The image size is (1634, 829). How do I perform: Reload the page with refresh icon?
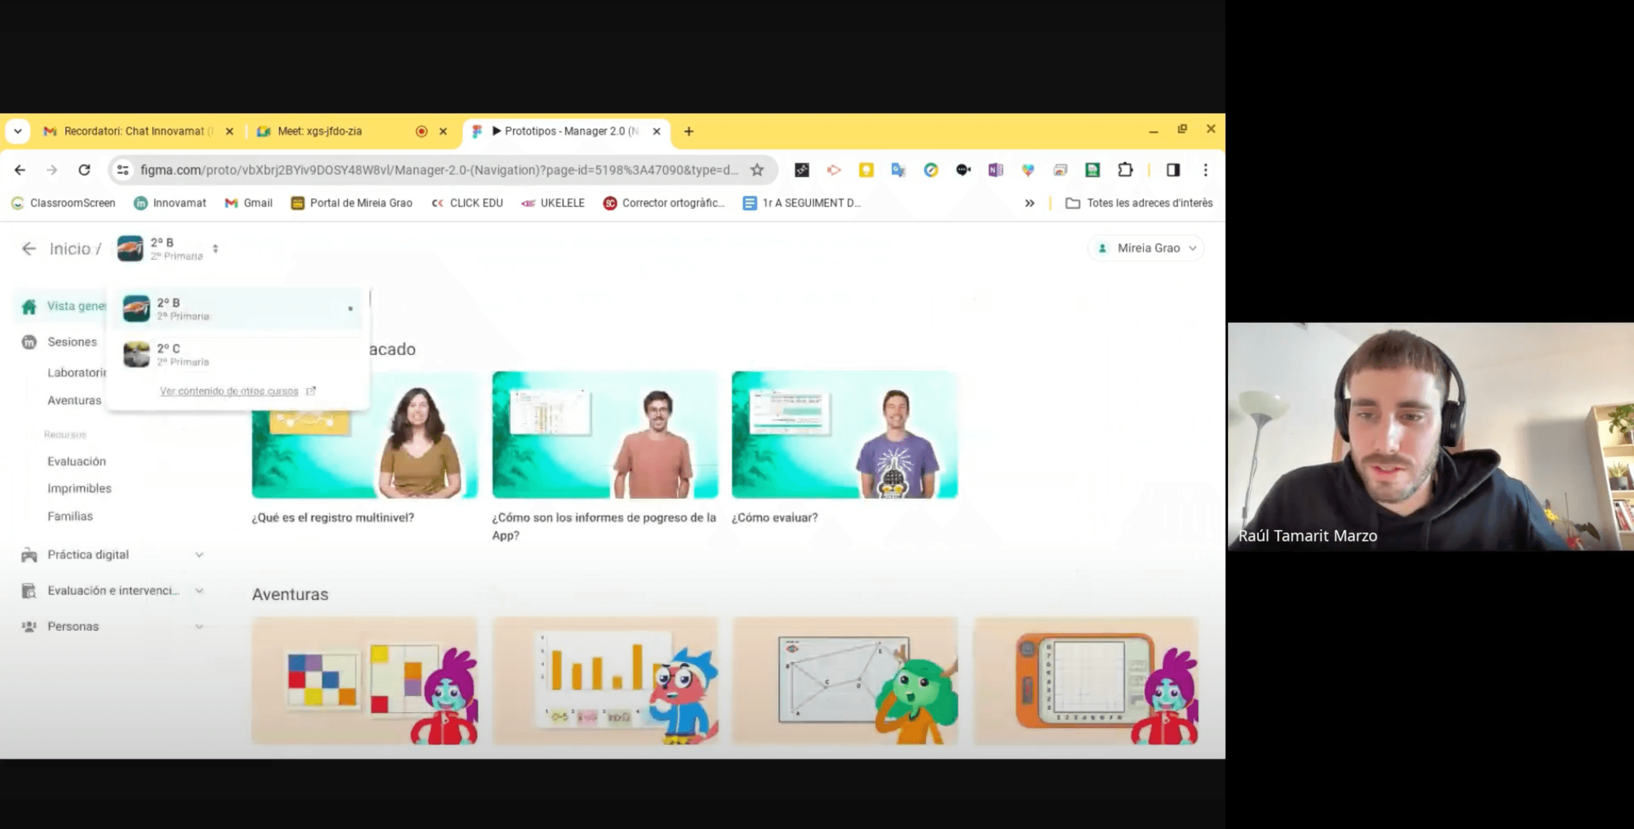(85, 170)
